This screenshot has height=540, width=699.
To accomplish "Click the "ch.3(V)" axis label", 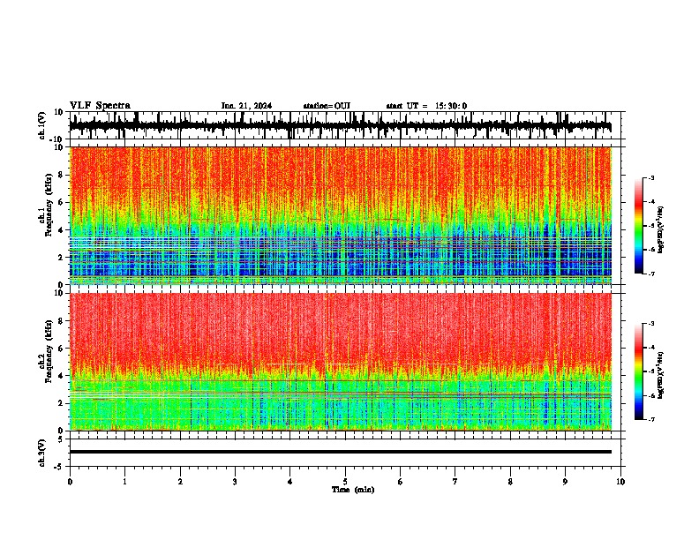I will coord(42,453).
